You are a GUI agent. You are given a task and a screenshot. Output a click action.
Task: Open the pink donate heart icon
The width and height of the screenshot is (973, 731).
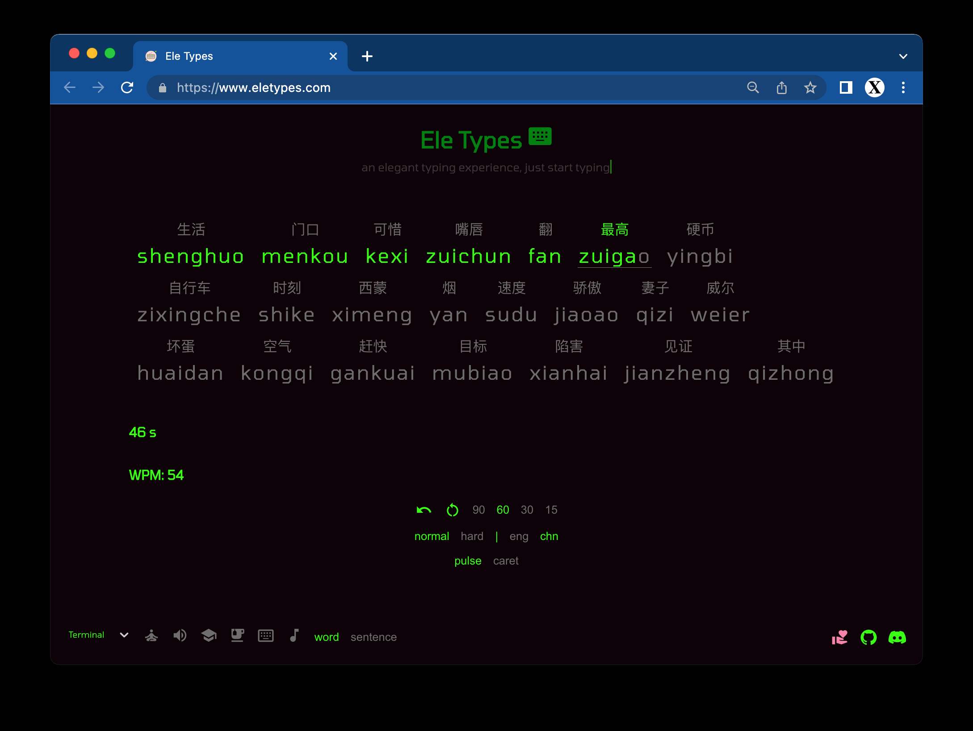coord(839,637)
